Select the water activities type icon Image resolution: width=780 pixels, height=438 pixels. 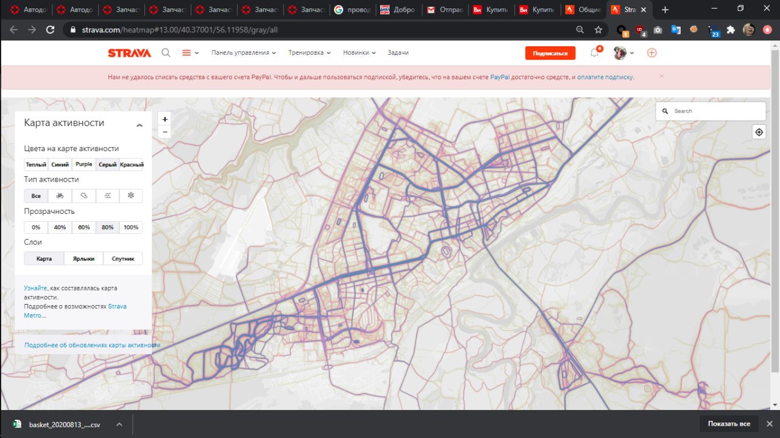point(107,196)
